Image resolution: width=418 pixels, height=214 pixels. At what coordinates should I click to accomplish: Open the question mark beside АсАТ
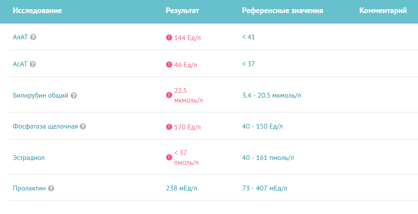(33, 64)
